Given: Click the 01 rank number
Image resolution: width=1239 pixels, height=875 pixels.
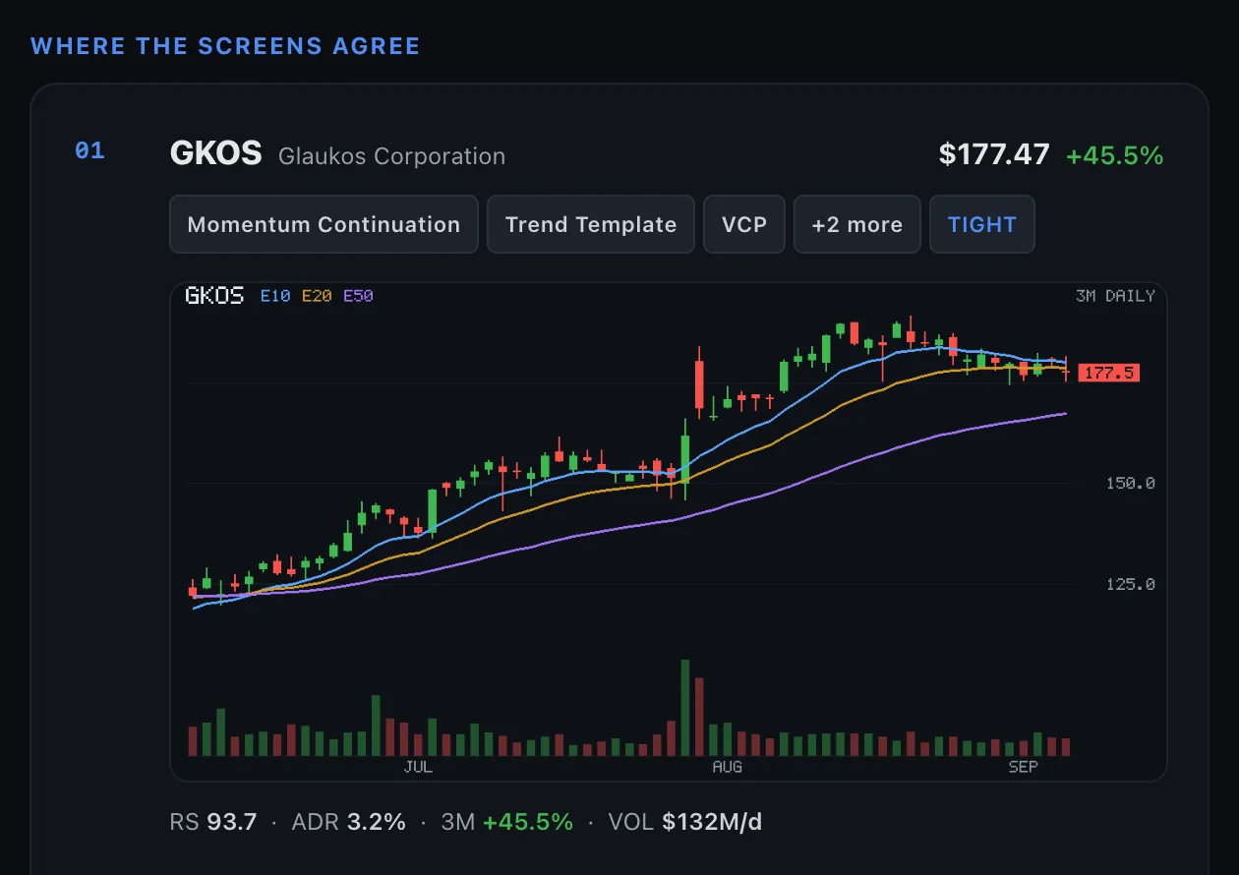Looking at the screenshot, I should coord(89,150).
